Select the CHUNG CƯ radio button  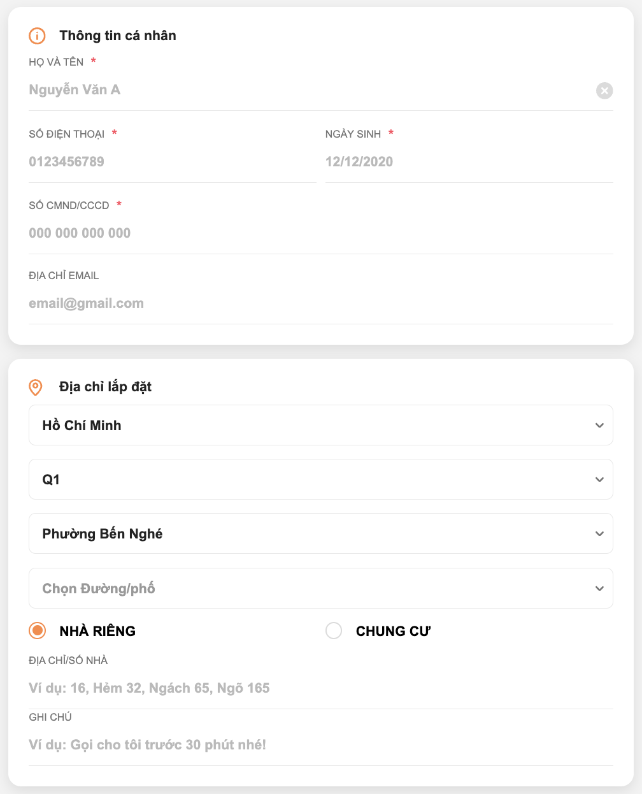pyautogui.click(x=334, y=631)
